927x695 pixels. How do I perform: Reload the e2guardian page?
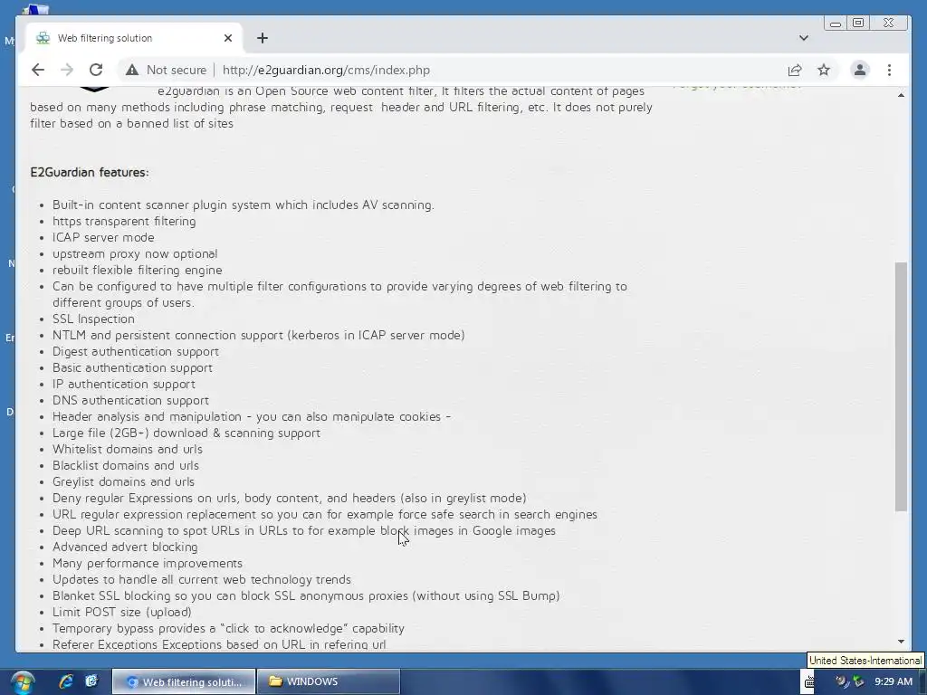coord(96,70)
